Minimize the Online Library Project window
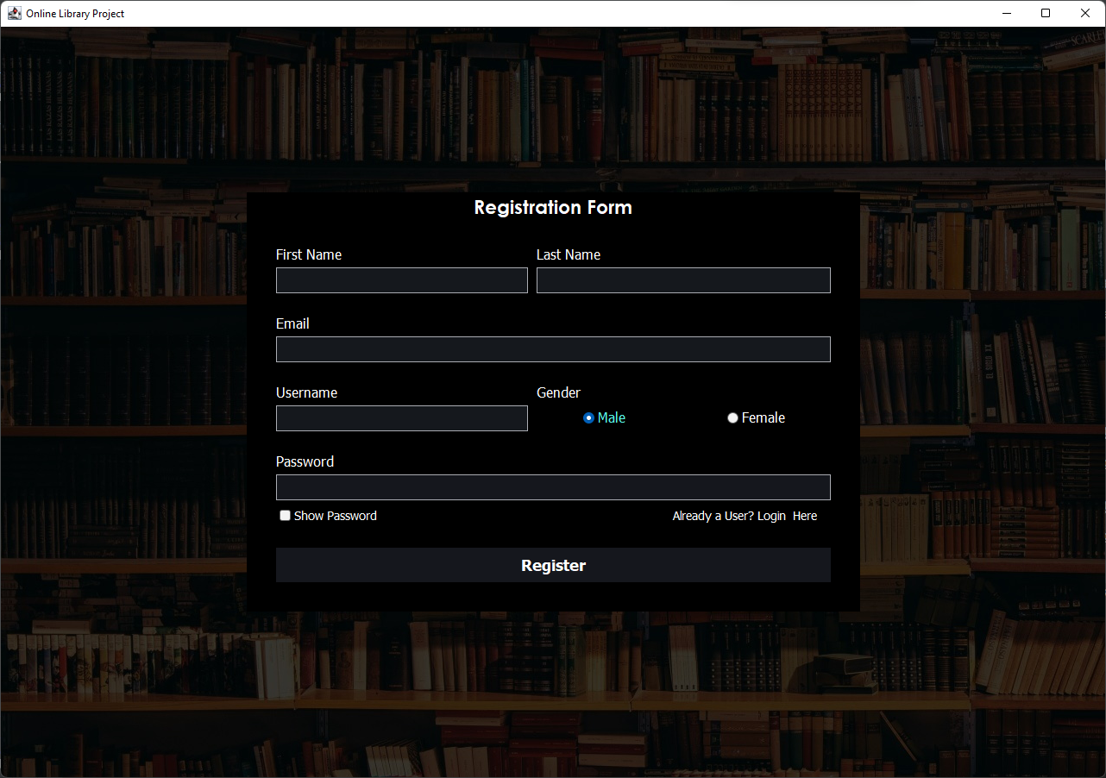The height and width of the screenshot is (778, 1106). coord(1006,13)
